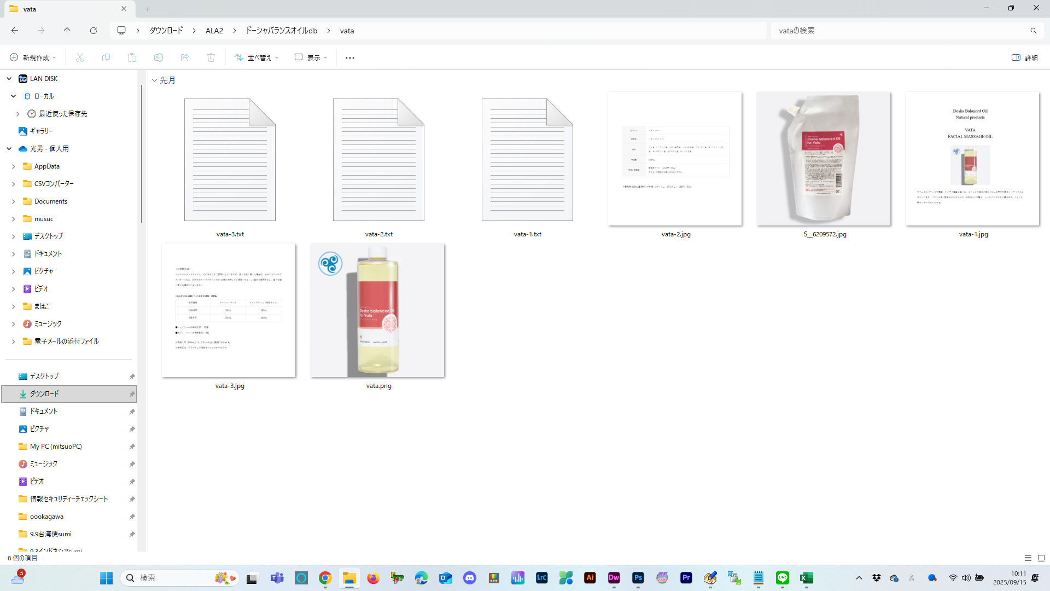
Task: Click the Cut scissors icon
Action: [80, 57]
